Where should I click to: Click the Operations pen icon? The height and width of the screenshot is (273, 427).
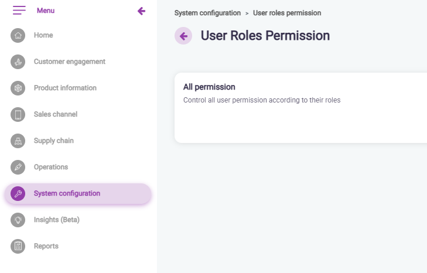pyautogui.click(x=18, y=167)
